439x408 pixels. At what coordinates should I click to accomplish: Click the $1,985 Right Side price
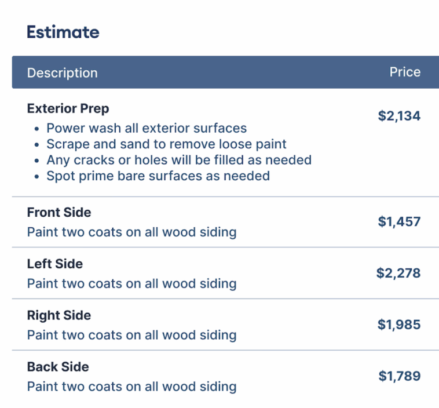[399, 325]
